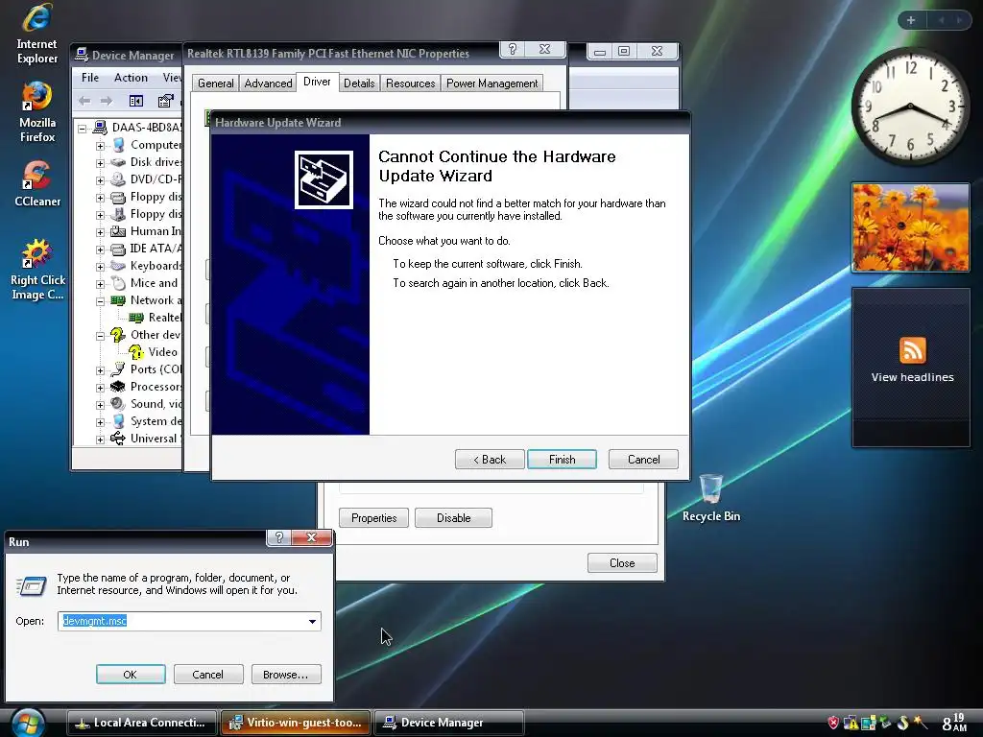Switch to Local Area Connection taskbar button

[x=141, y=723]
